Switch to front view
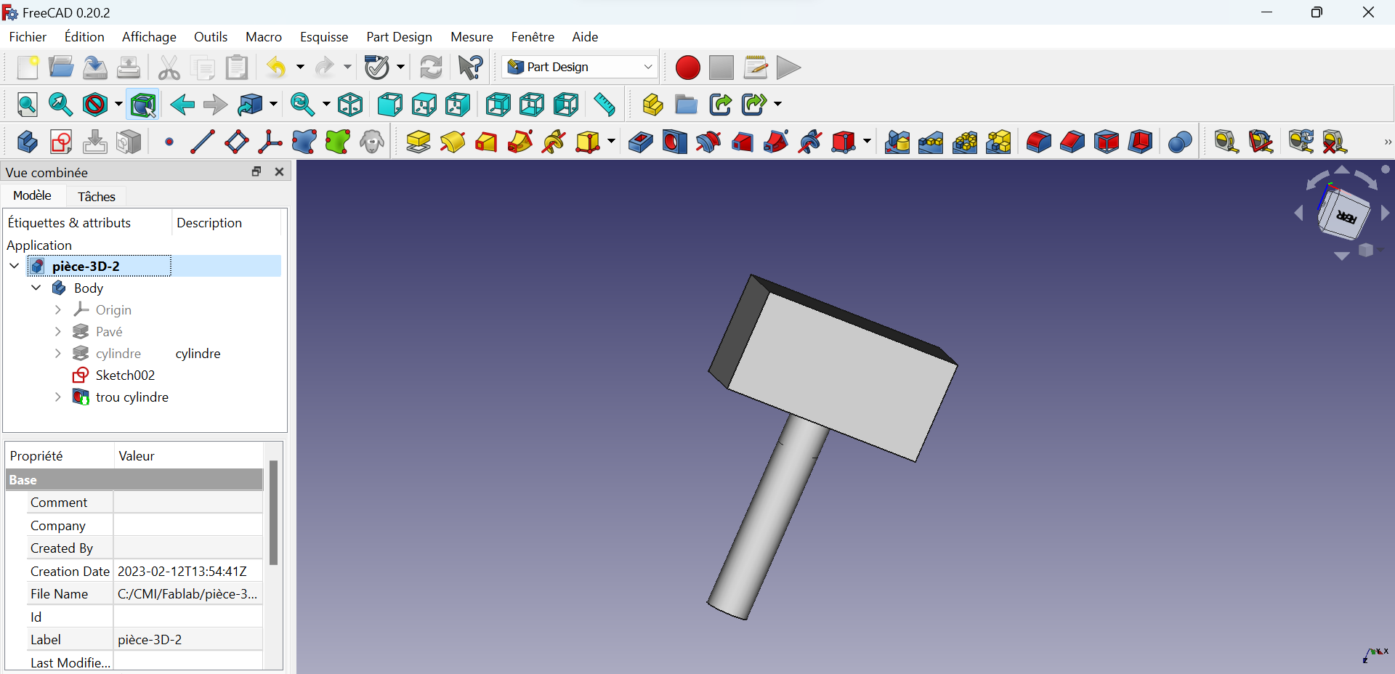Image resolution: width=1395 pixels, height=674 pixels. click(x=389, y=105)
